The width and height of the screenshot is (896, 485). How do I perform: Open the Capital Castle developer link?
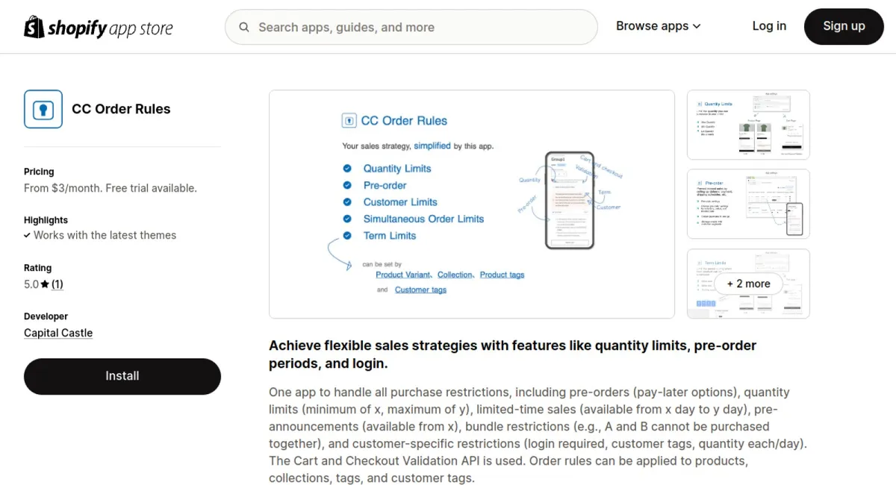58,333
